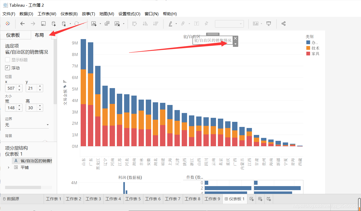Close the floating title object with X
Viewport: 361px width, 211px height.
[x=235, y=38]
